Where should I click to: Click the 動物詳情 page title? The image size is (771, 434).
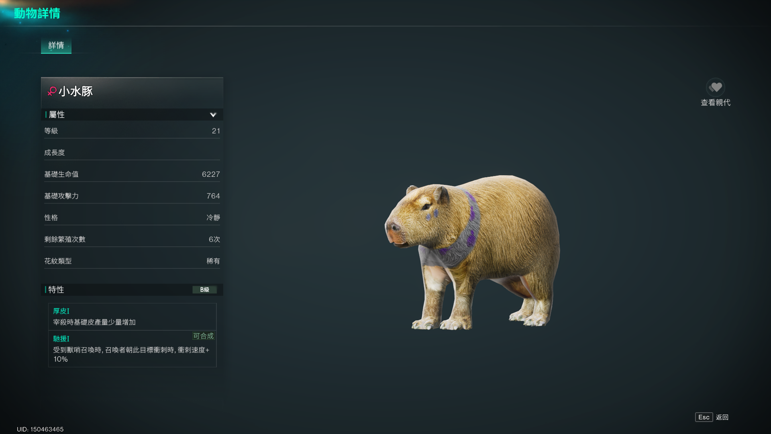click(37, 13)
